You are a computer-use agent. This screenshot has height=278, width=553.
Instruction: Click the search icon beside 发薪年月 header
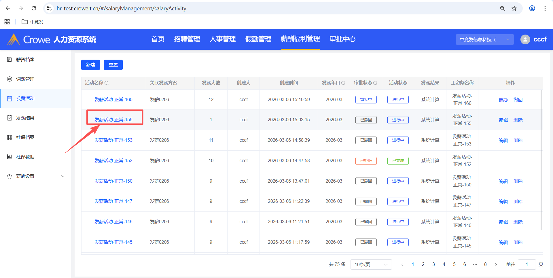343,83
